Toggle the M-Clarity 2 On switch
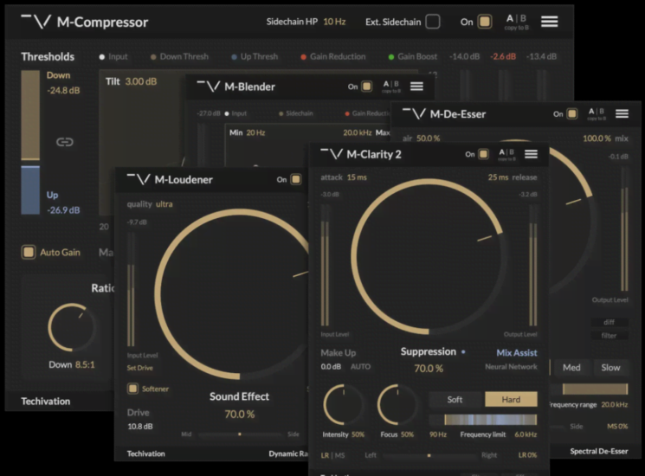645x476 pixels. pos(482,154)
